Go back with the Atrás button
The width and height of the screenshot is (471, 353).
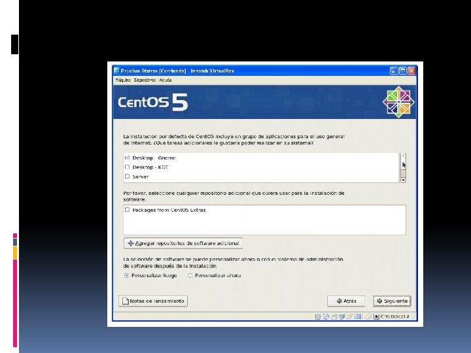346,301
